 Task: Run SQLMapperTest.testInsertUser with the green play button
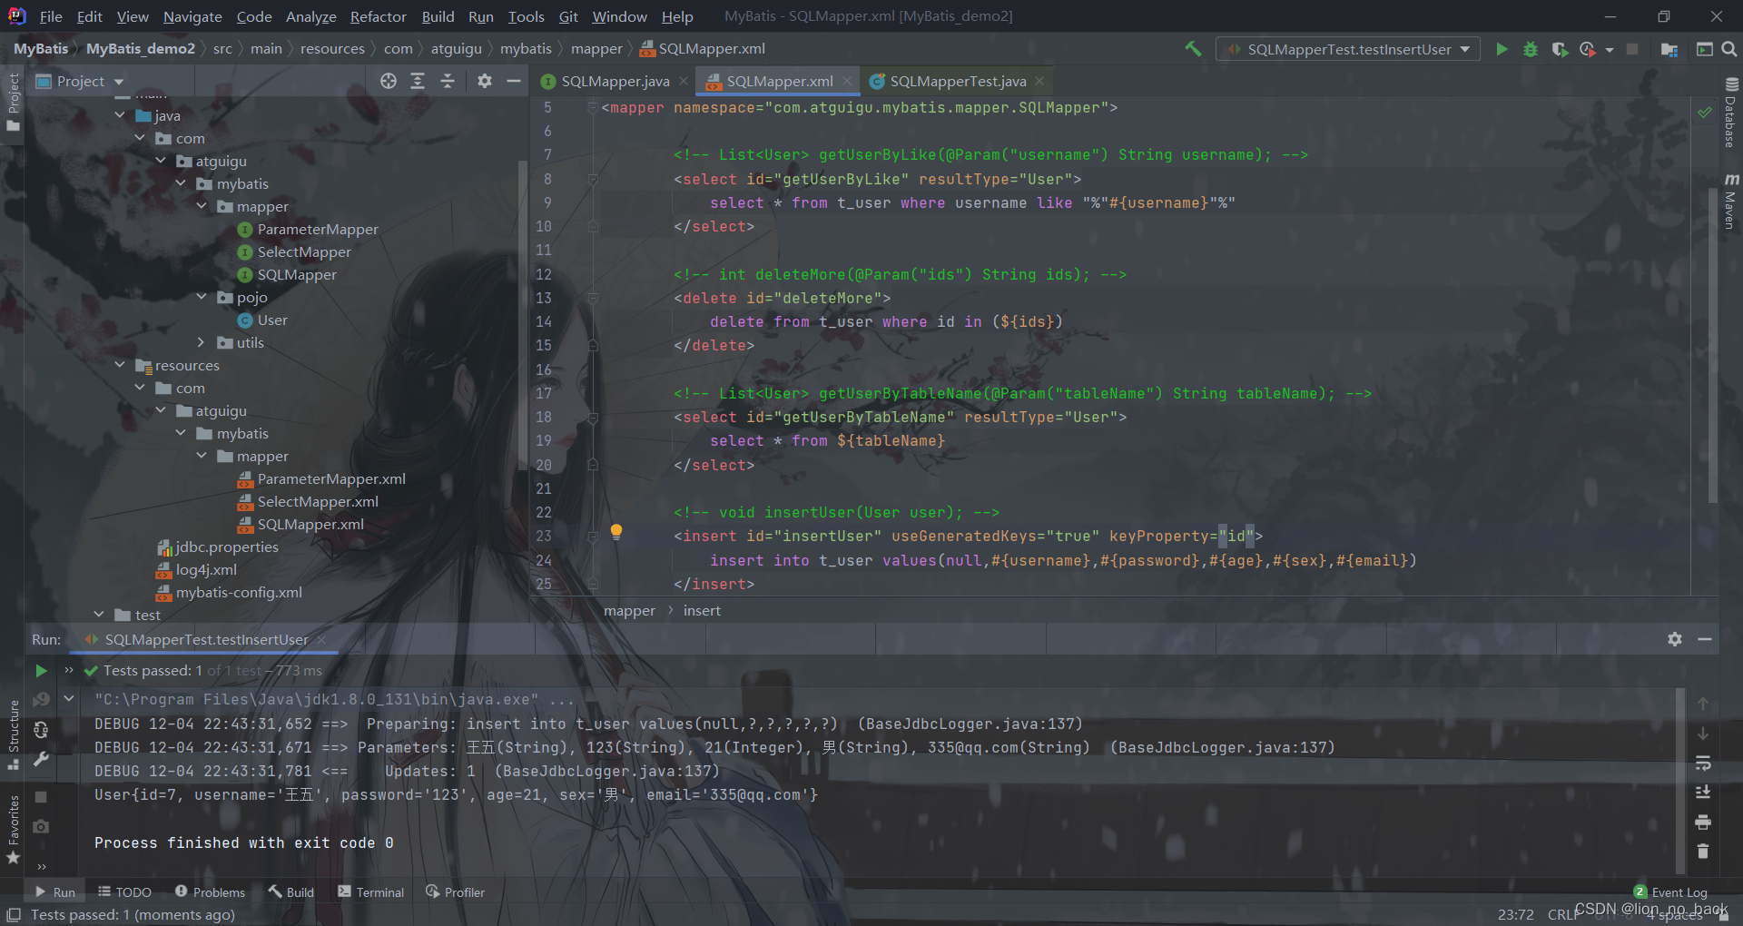[1502, 49]
